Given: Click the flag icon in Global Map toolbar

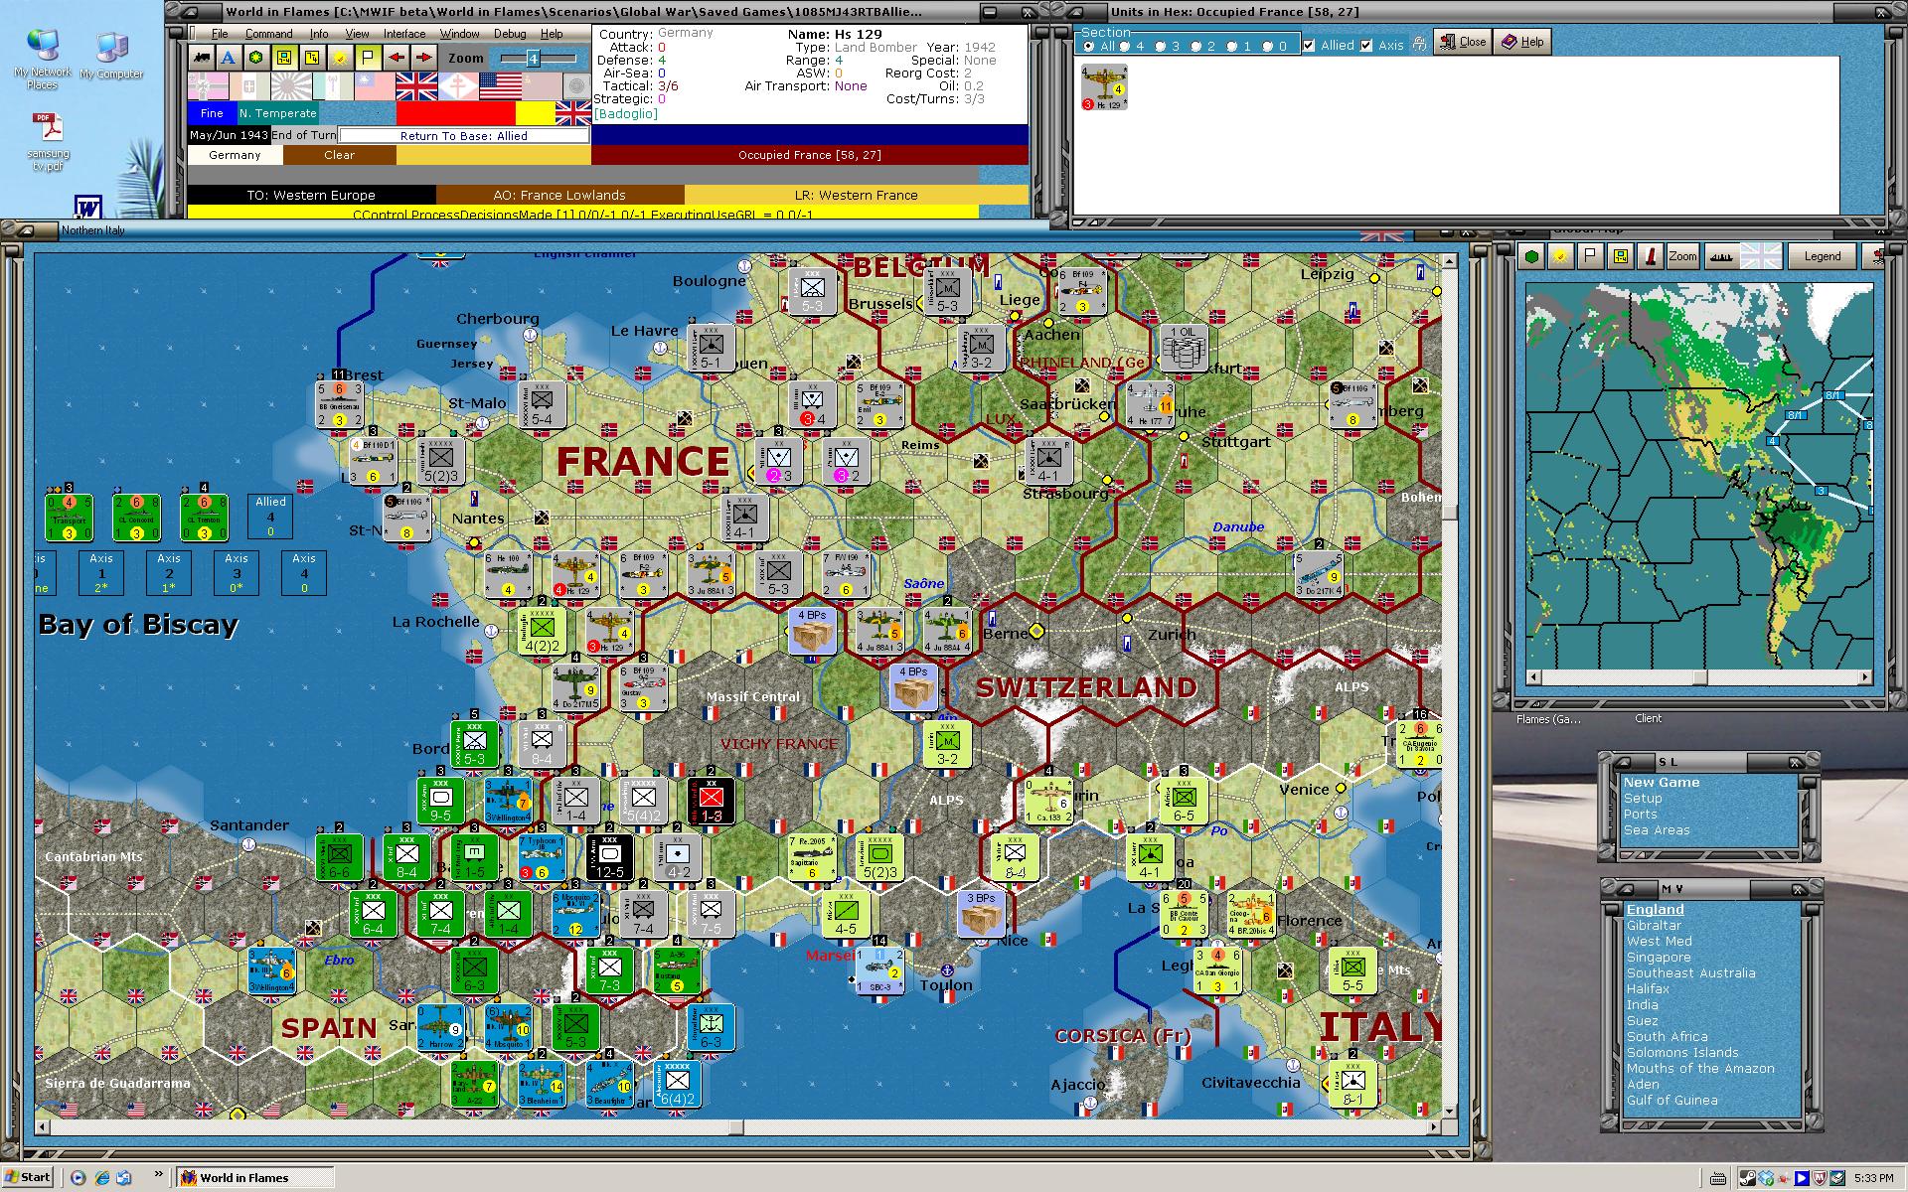Looking at the screenshot, I should pyautogui.click(x=1591, y=256).
